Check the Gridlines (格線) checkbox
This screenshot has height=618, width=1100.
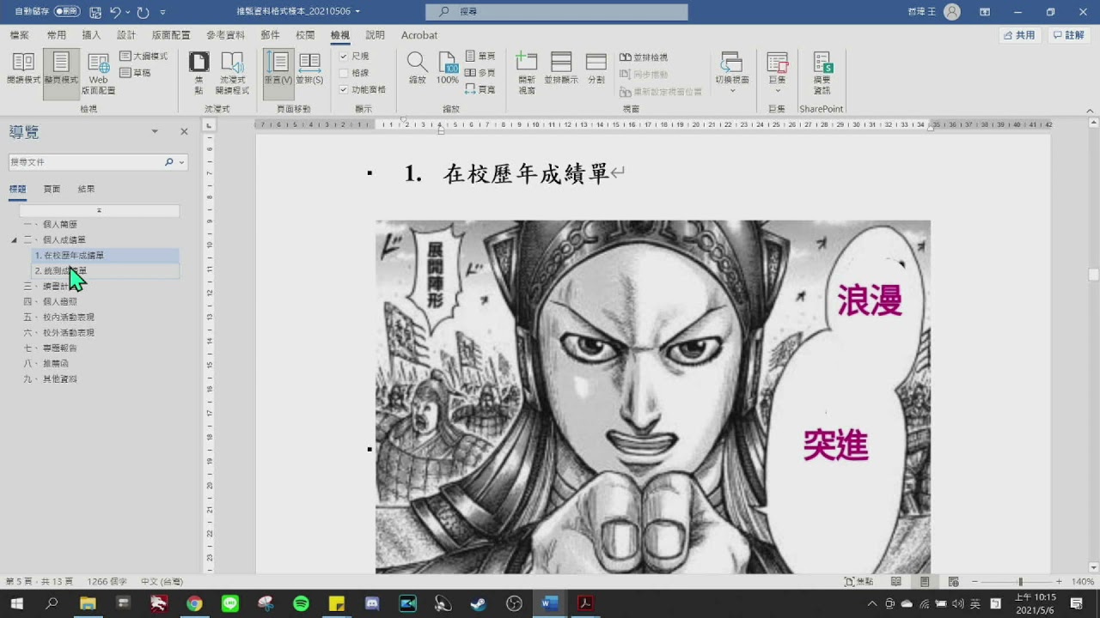click(x=344, y=73)
